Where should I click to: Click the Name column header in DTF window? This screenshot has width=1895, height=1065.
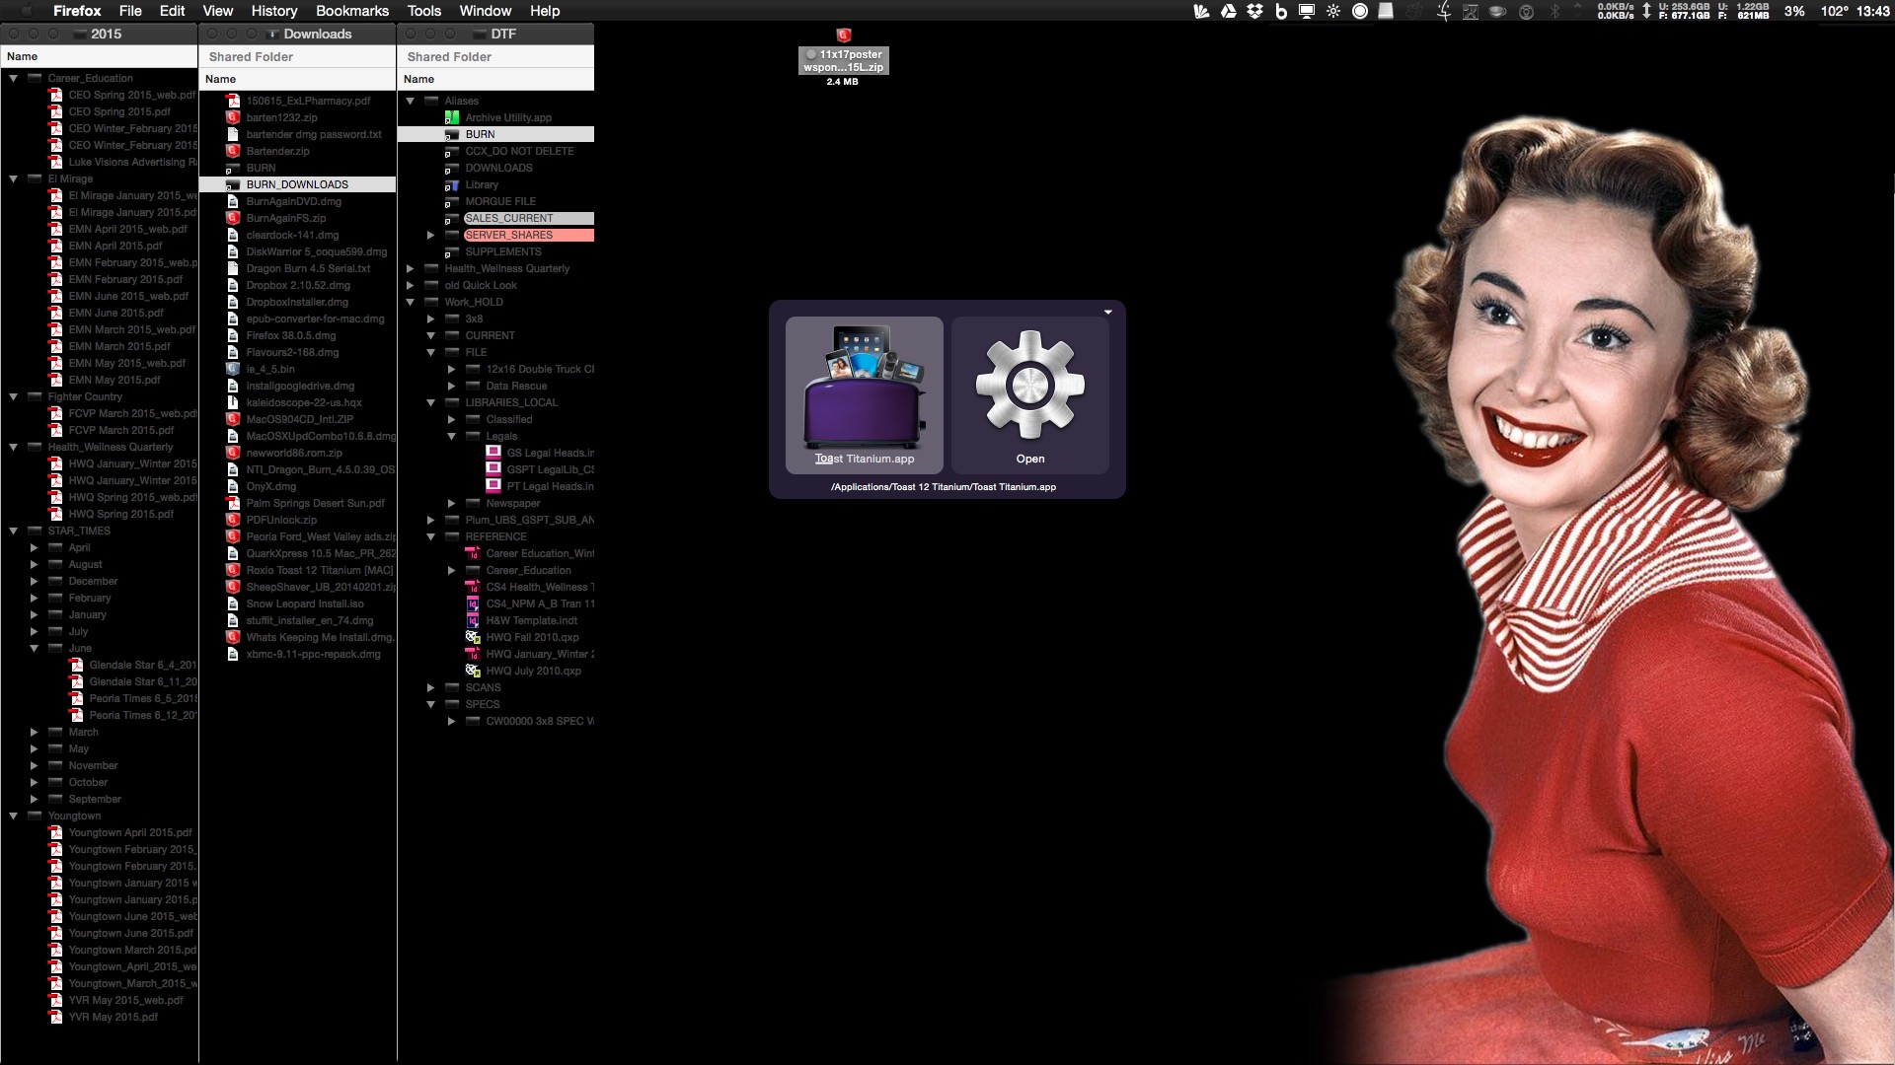(x=418, y=79)
